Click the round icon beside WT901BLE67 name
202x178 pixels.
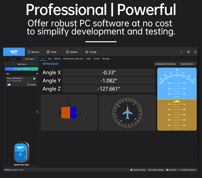(x=34, y=78)
